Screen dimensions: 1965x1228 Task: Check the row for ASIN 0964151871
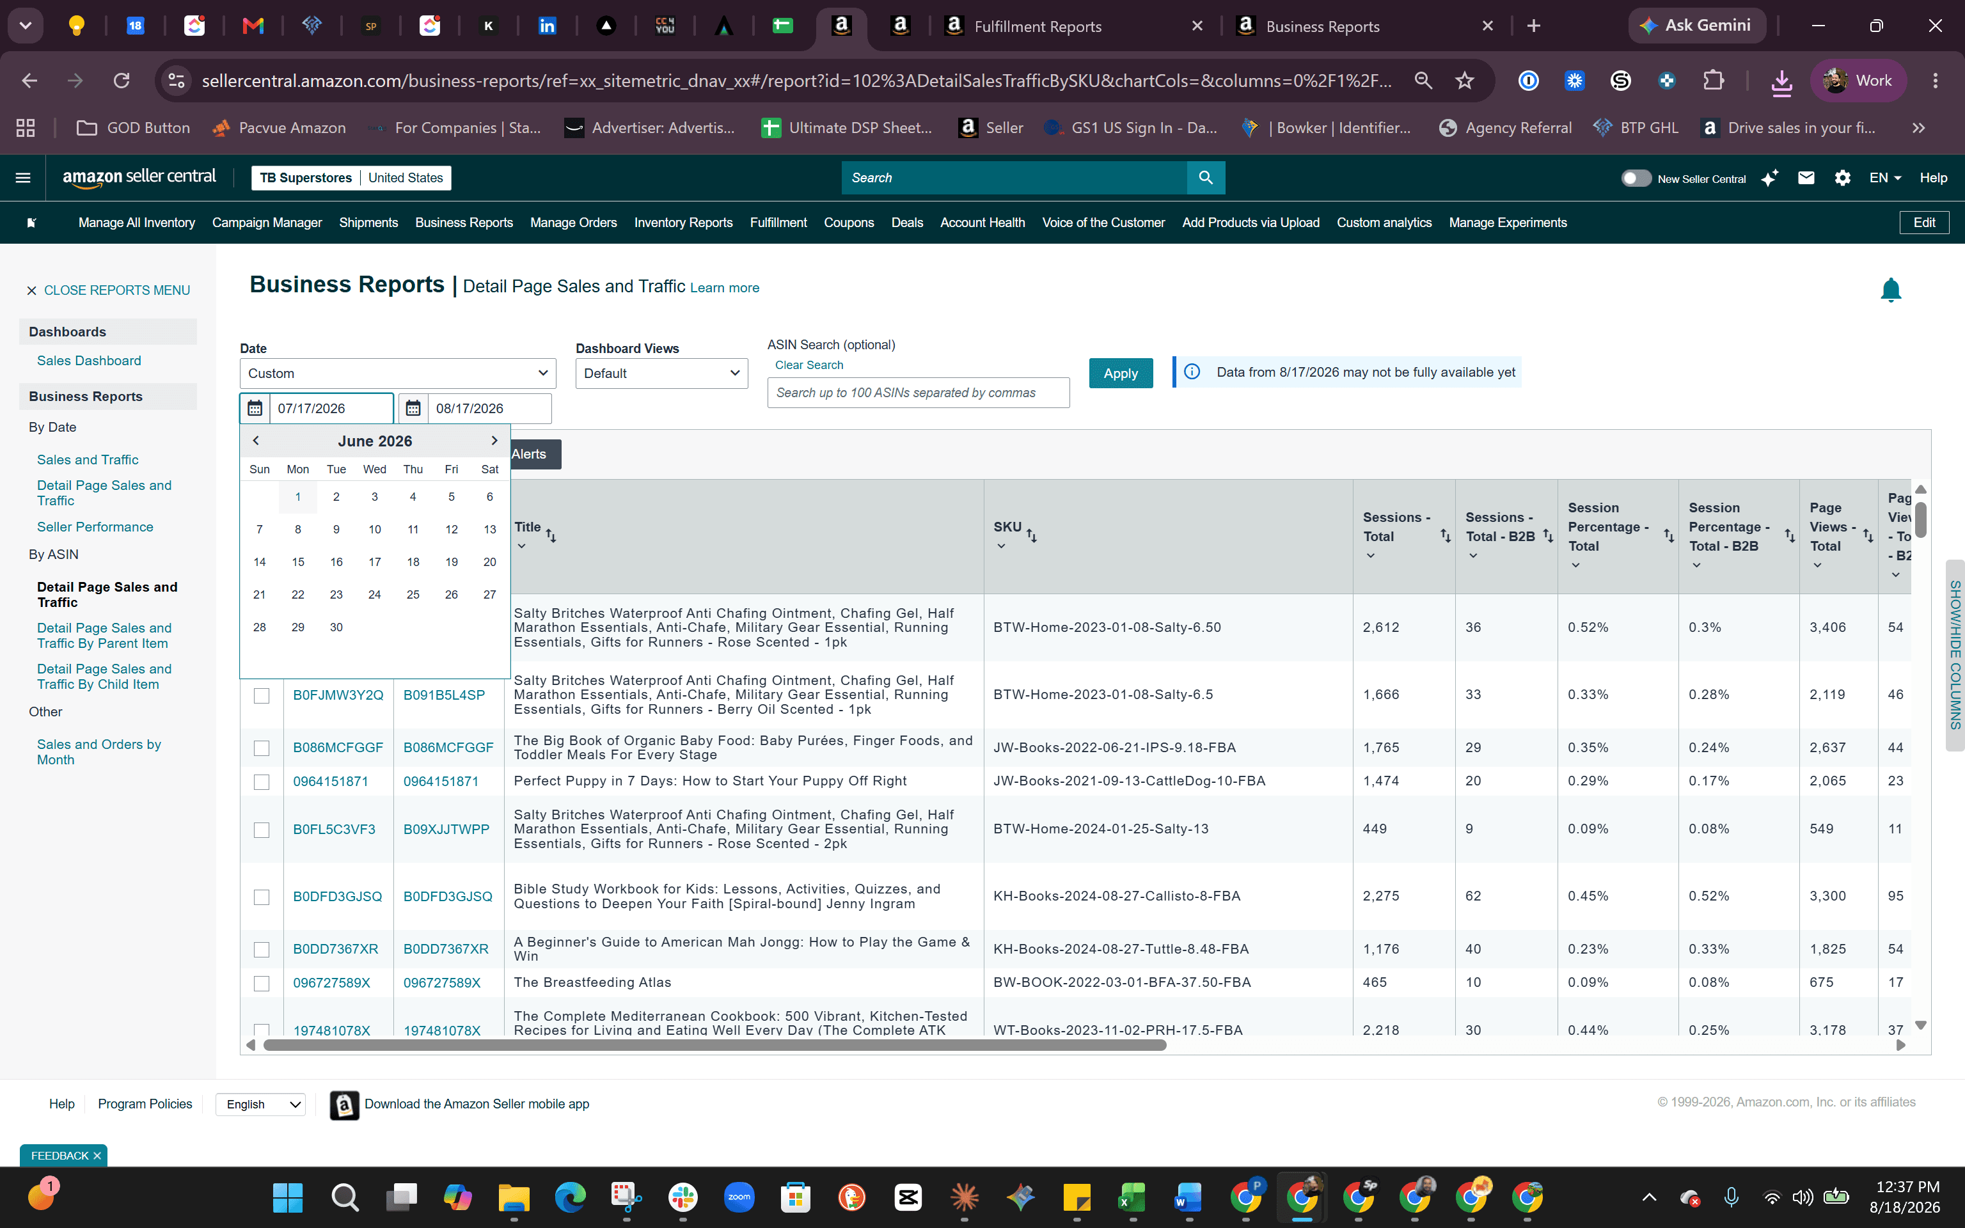click(262, 782)
